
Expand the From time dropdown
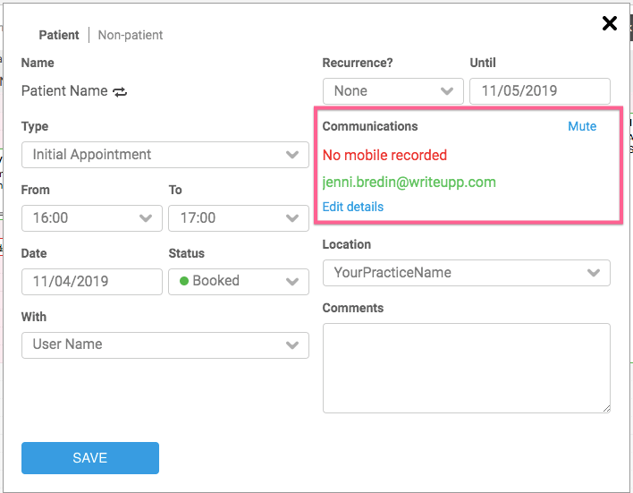(91, 218)
